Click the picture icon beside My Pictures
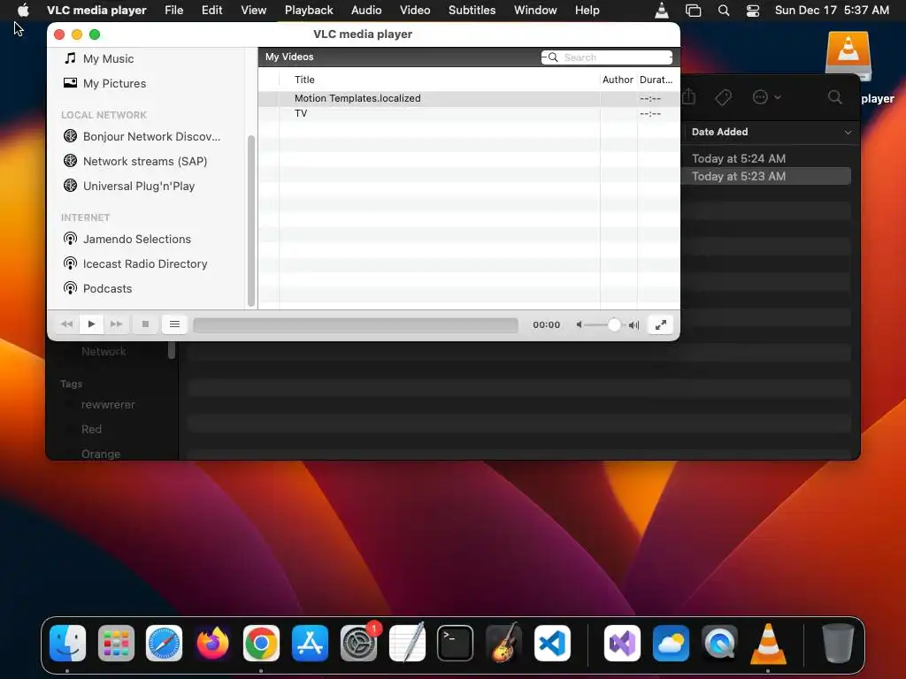906x679 pixels. (71, 83)
